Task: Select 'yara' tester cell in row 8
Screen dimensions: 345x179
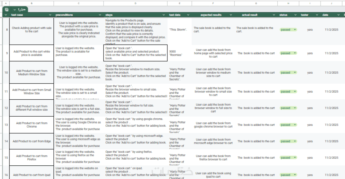Action: [x=310, y=30]
